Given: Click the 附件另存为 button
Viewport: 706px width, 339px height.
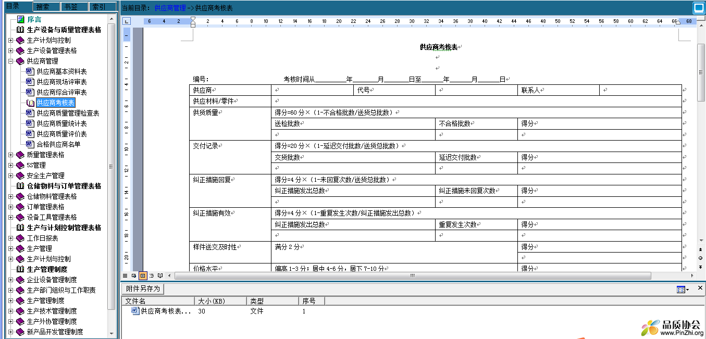Looking at the screenshot, I should click(143, 289).
